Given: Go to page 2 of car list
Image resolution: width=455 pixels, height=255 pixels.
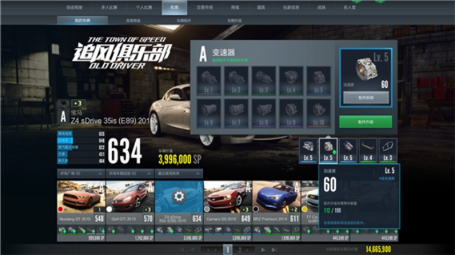Looking at the screenshot, I should point(241,249).
